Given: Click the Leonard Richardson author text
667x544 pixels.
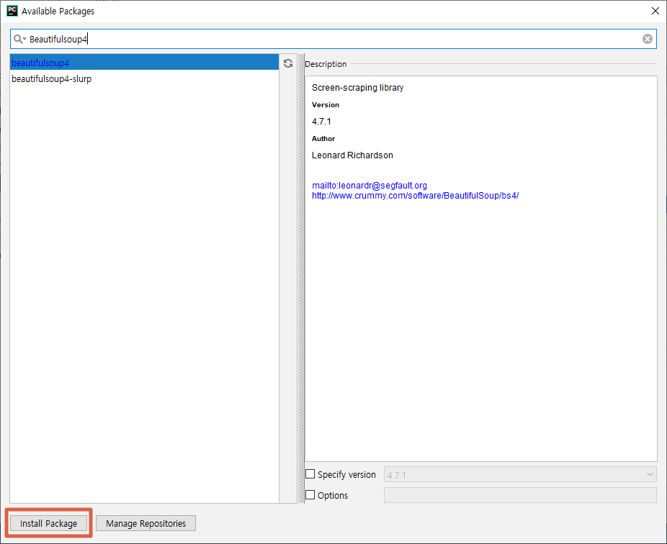Looking at the screenshot, I should (352, 155).
